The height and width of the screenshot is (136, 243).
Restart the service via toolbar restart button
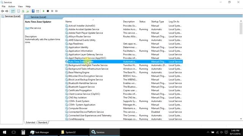[57, 11]
